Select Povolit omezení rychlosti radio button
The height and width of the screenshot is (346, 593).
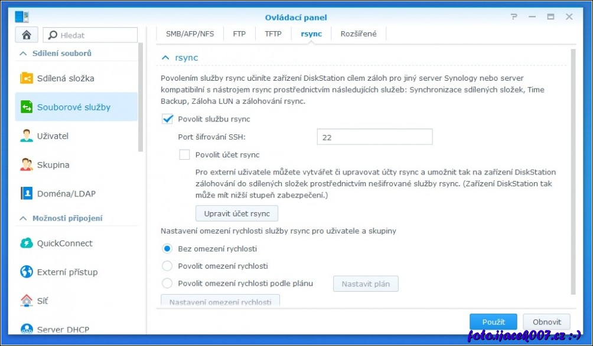167,266
